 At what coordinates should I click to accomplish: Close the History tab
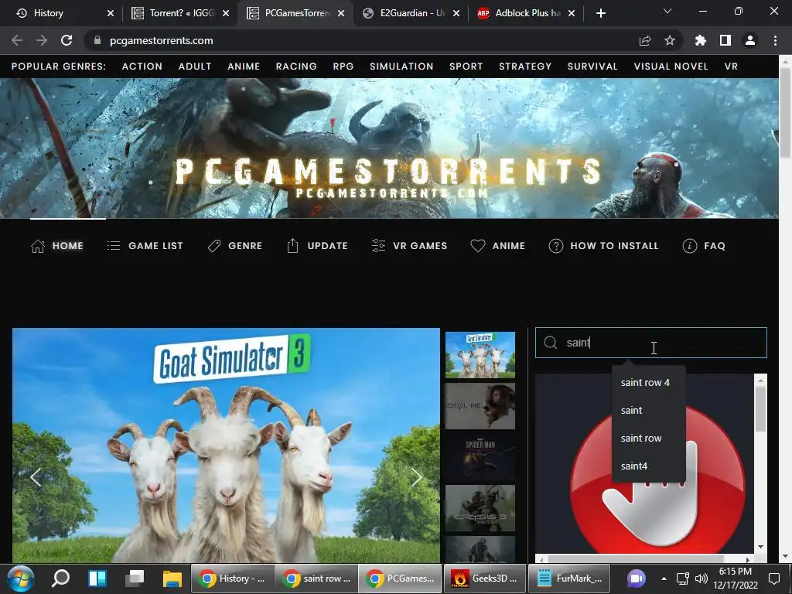click(111, 13)
